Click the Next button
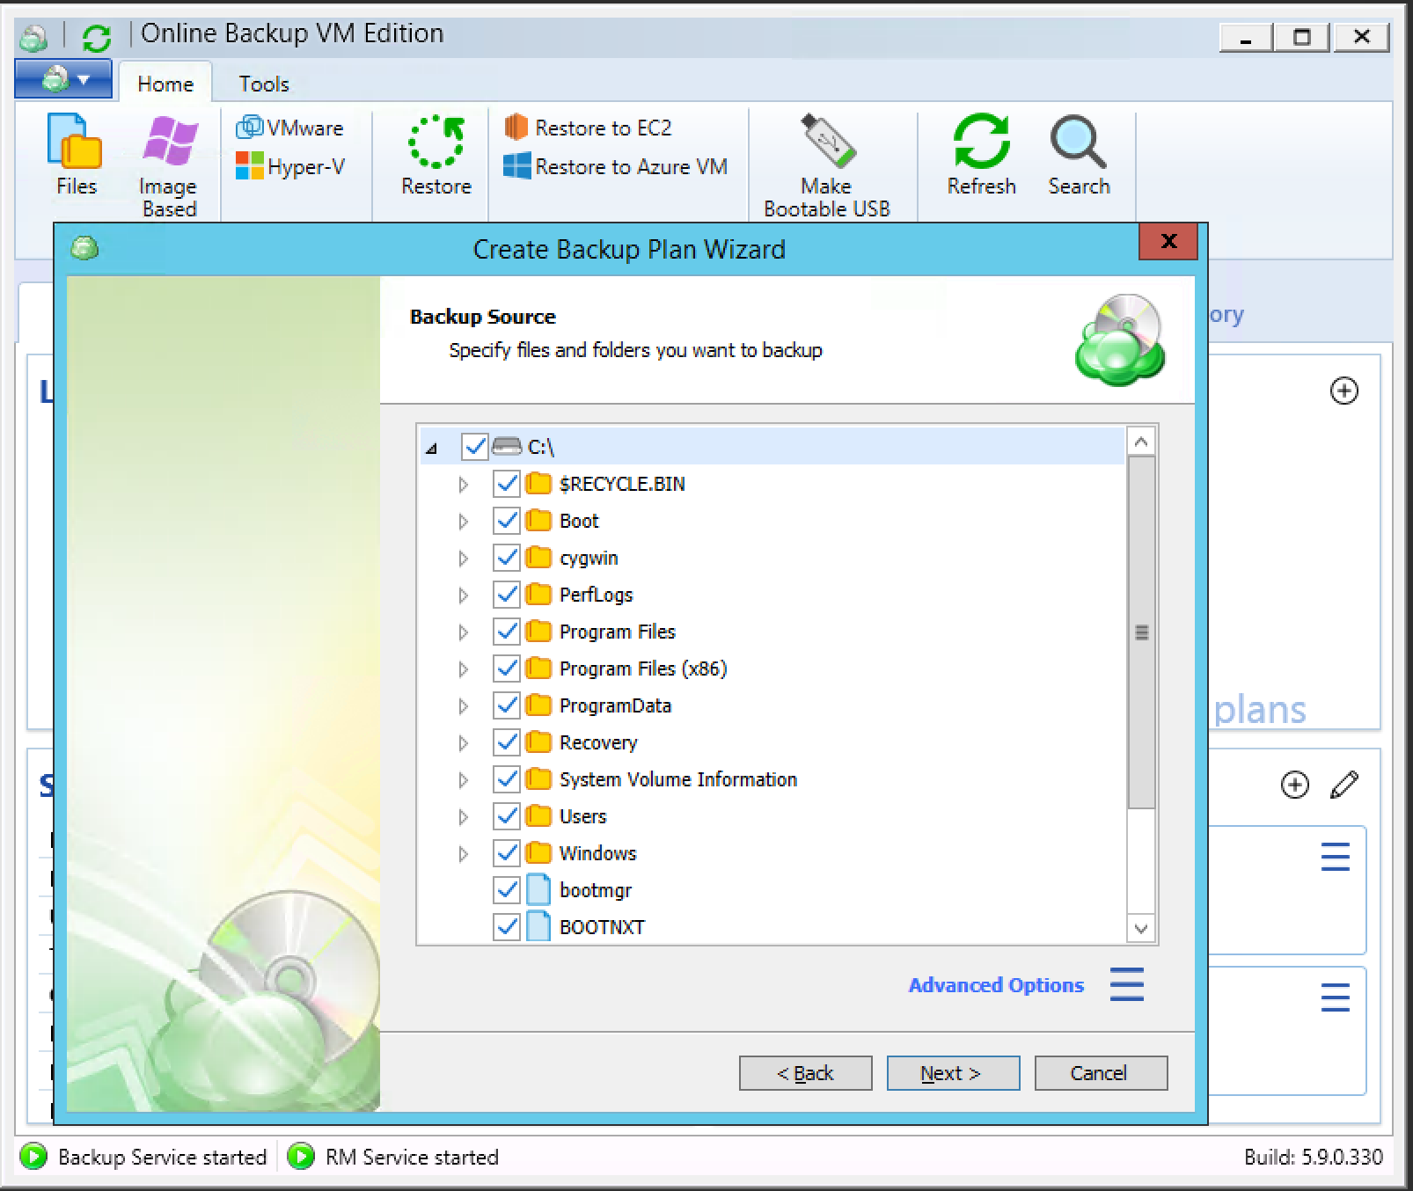Screen dimensions: 1413x1191 [952, 1072]
